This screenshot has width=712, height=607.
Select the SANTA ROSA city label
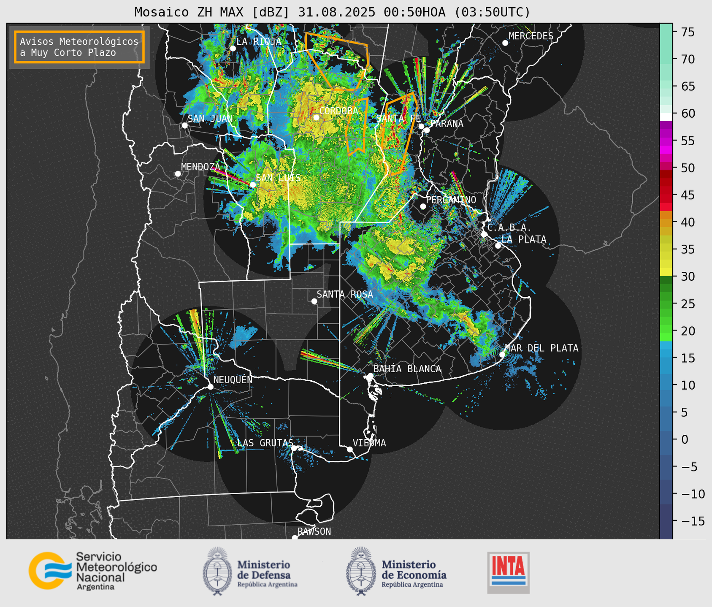(x=345, y=294)
